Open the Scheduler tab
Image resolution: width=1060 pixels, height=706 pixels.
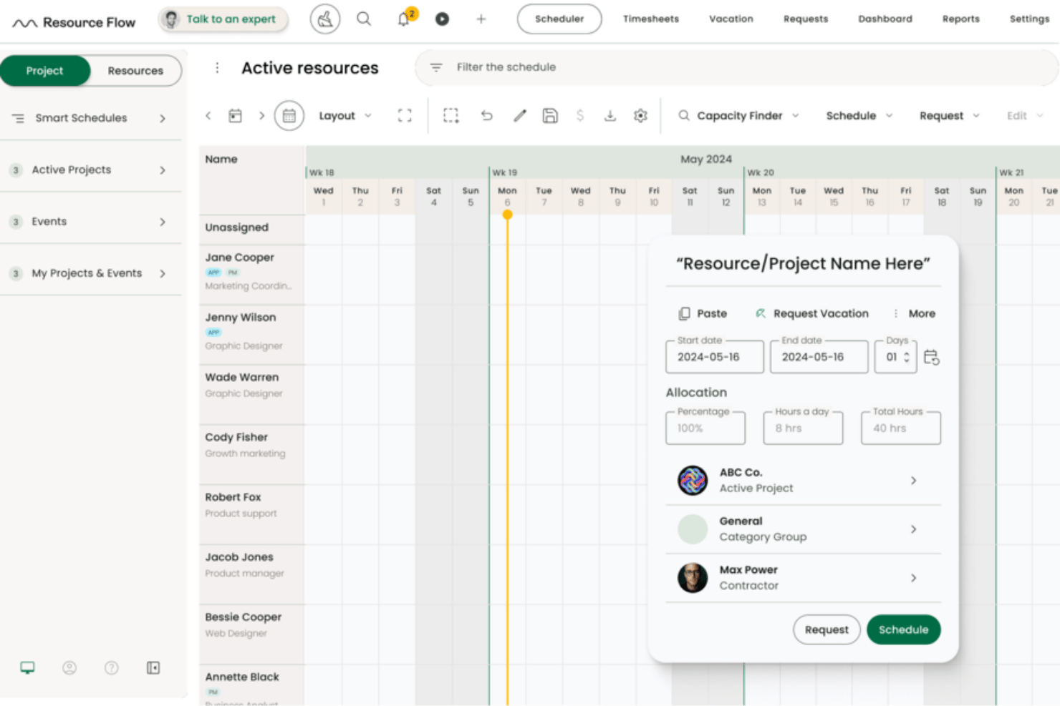pyautogui.click(x=559, y=19)
